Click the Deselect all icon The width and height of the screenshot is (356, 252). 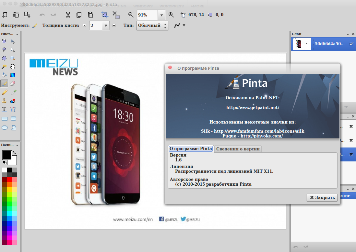point(116,15)
